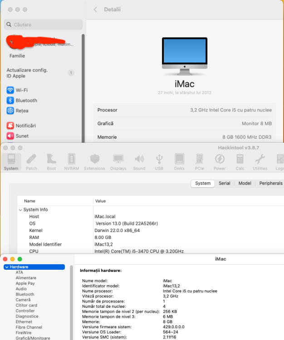Select Diagnostice in System Information sidebar
The image size is (284, 340).
point(27,316)
